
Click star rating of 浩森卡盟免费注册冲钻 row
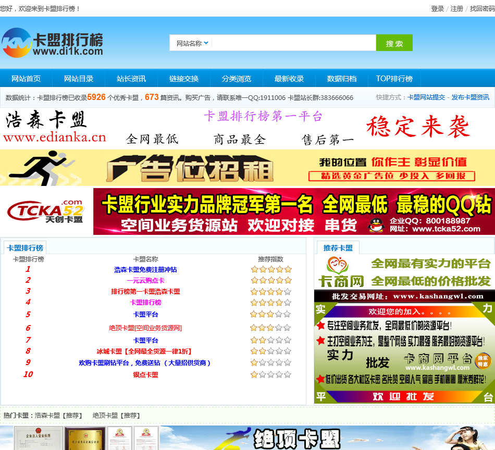271,269
